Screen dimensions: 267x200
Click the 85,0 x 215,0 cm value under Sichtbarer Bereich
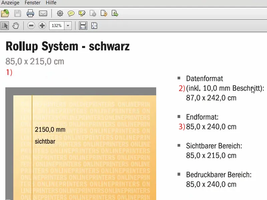(211, 156)
